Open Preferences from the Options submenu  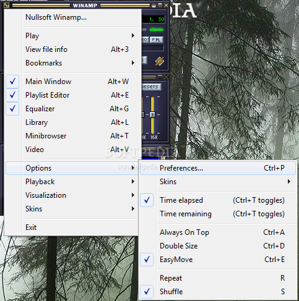[218, 168]
